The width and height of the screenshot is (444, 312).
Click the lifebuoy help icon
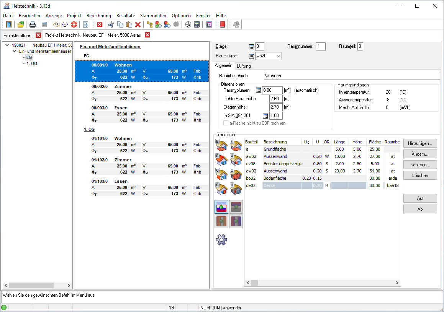point(74,24)
